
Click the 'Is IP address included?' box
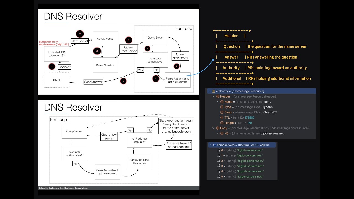[140, 140]
